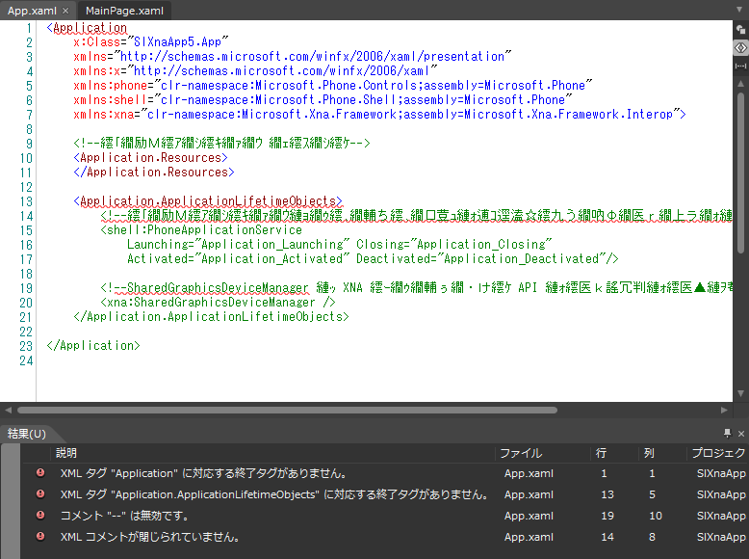Click closing Application.Resources tag line 11
This screenshot has width=749, height=559.
click(x=154, y=173)
